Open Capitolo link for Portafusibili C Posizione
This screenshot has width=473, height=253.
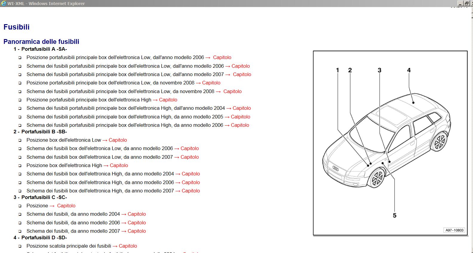[66, 206]
